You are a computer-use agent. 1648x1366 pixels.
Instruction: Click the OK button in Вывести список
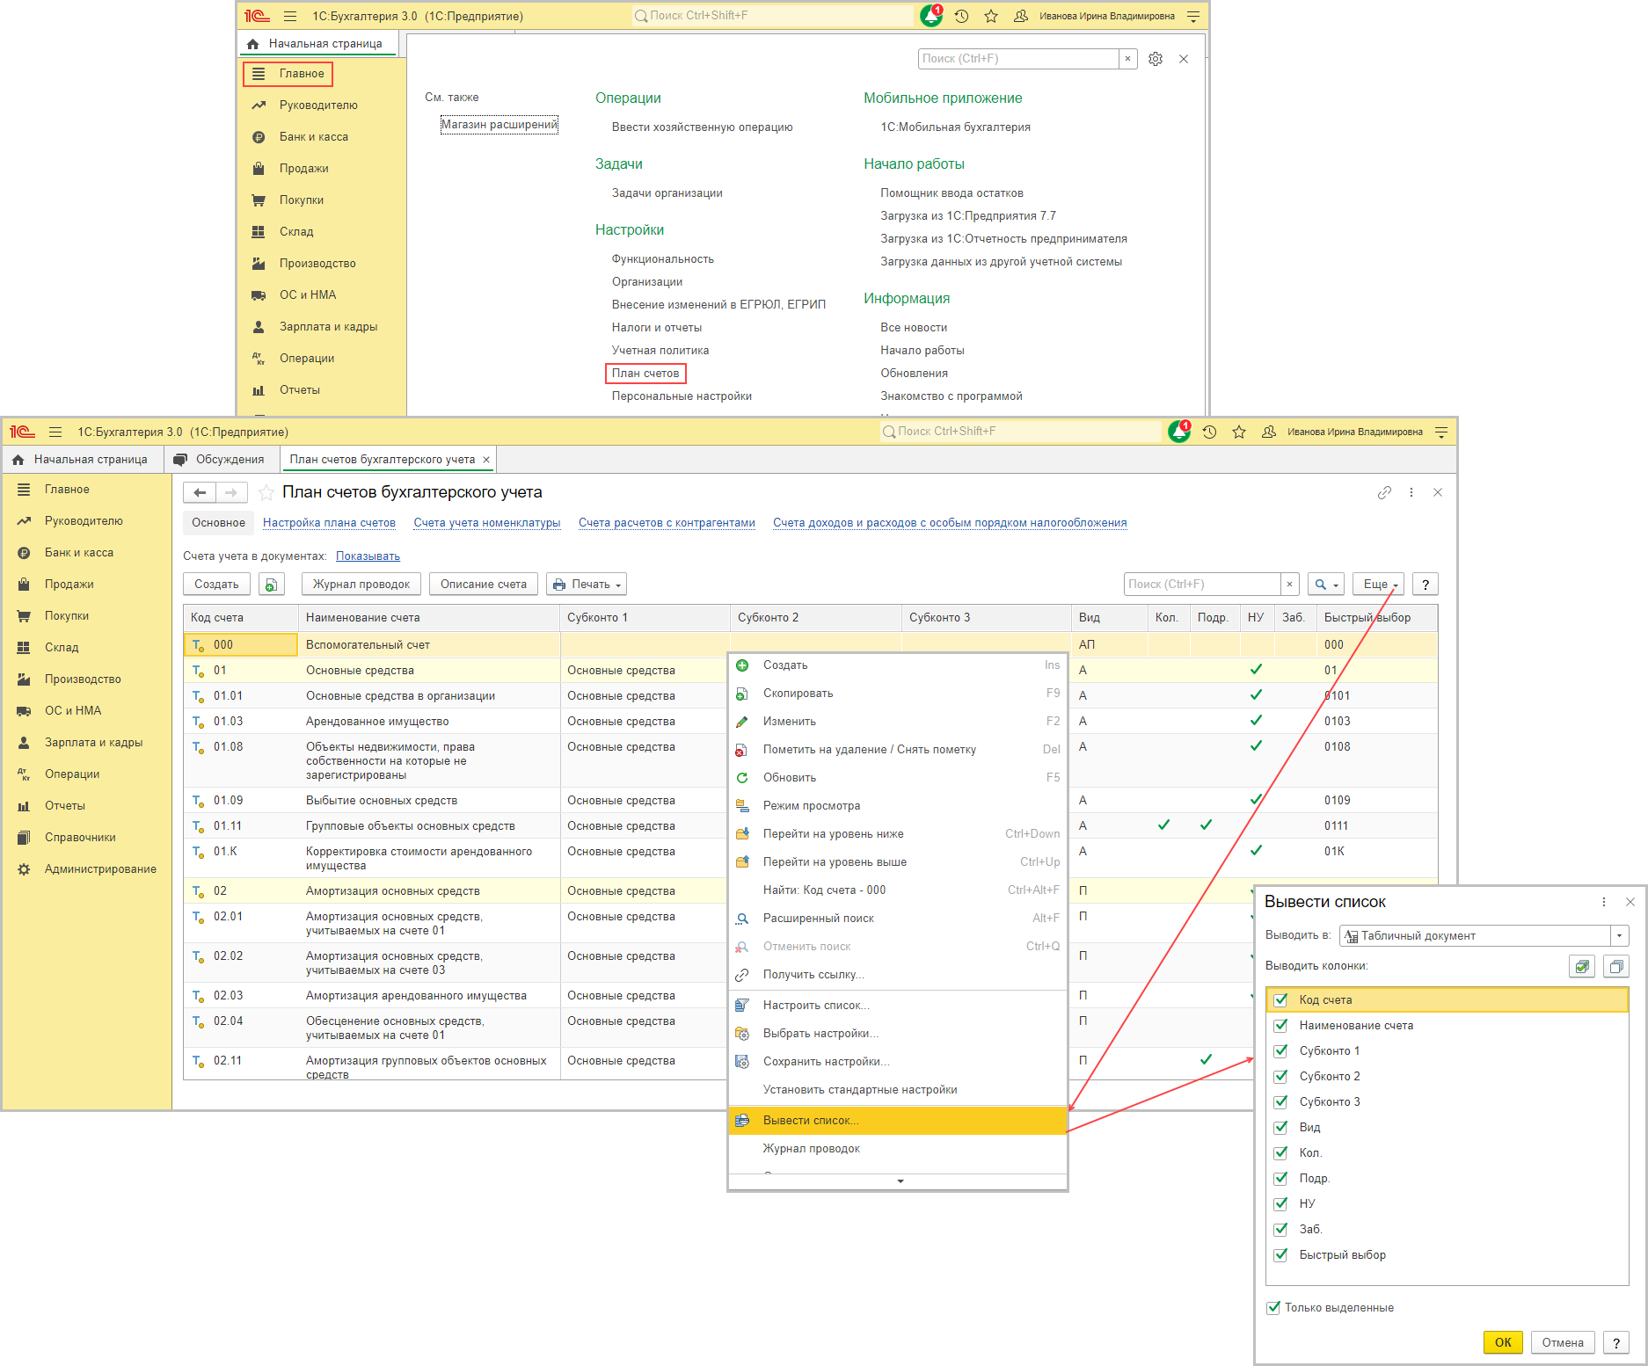[1503, 1343]
